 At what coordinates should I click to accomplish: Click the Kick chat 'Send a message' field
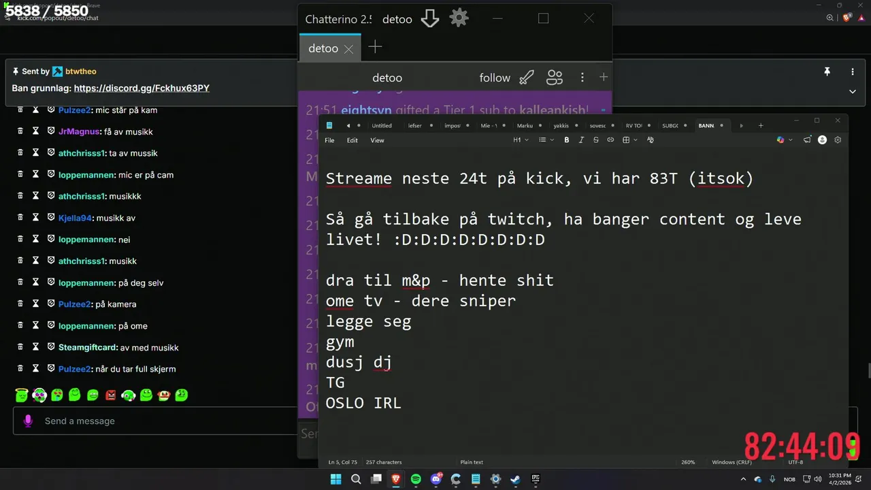pos(155,421)
